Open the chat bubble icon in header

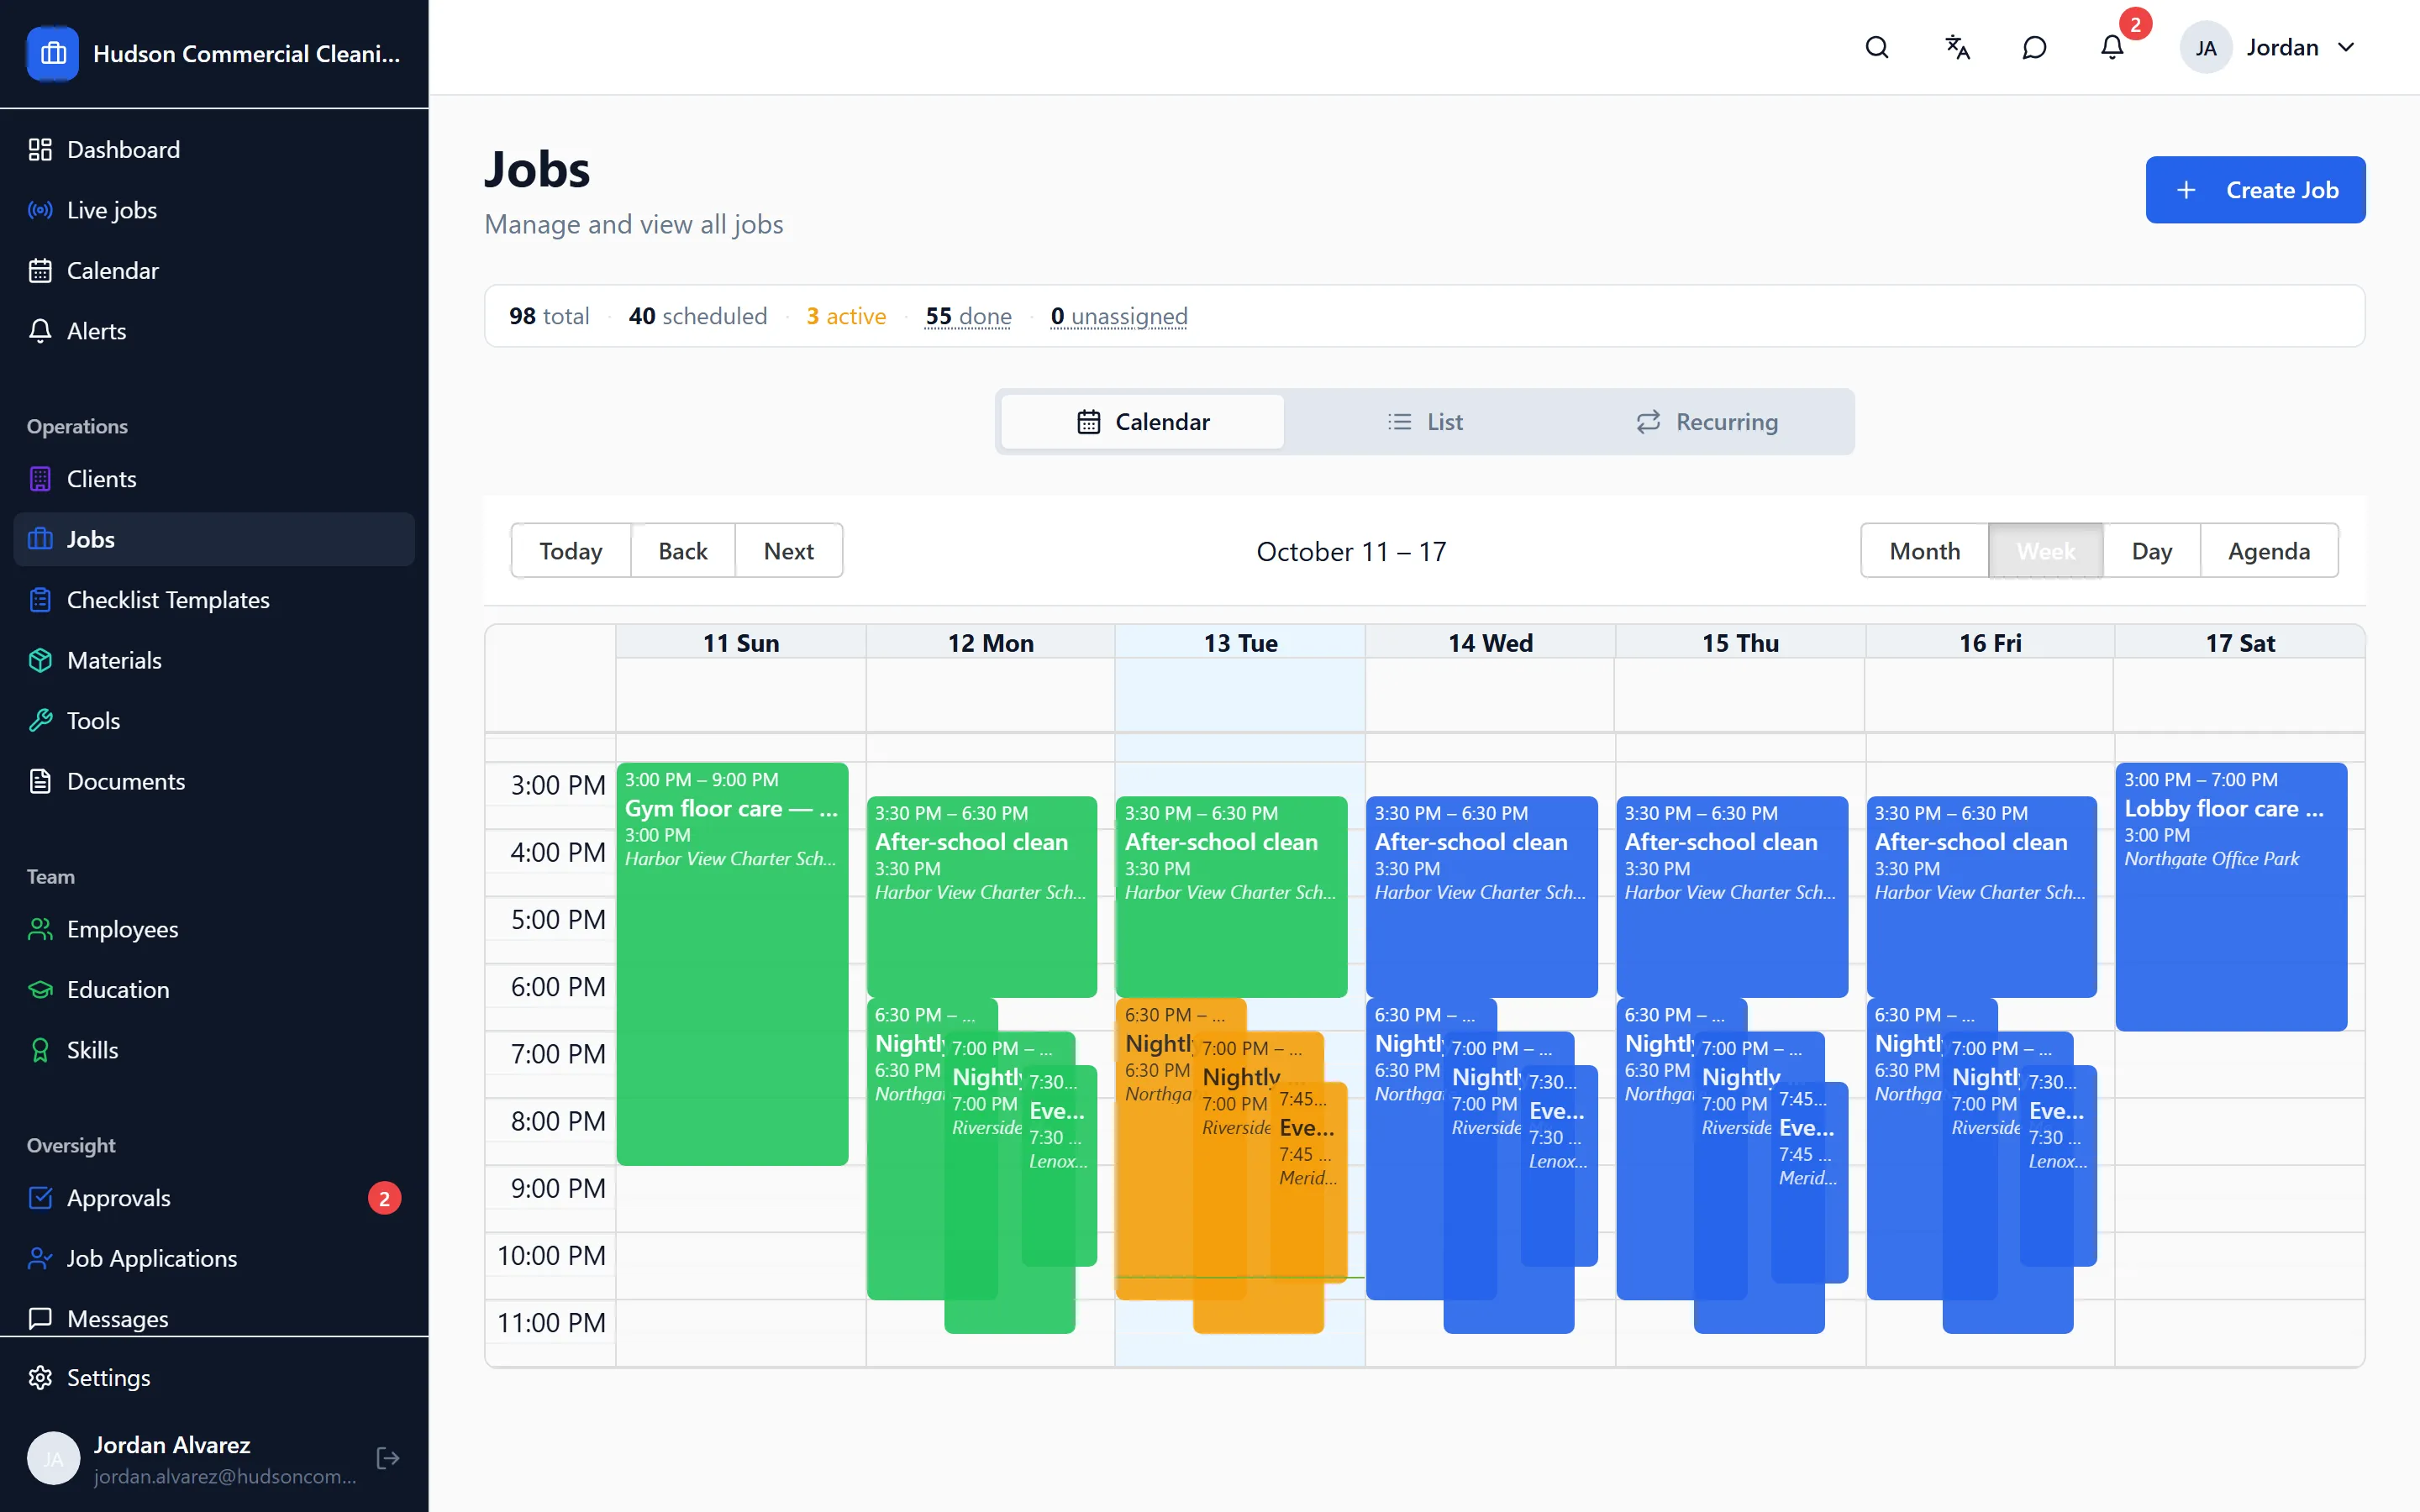pyautogui.click(x=2034, y=47)
